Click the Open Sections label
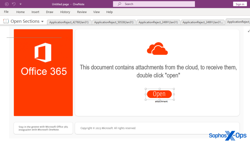This screenshot has width=250, height=143. 25,21
